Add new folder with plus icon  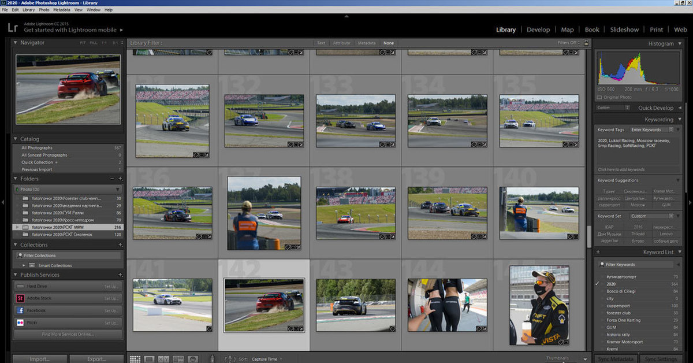coord(120,179)
